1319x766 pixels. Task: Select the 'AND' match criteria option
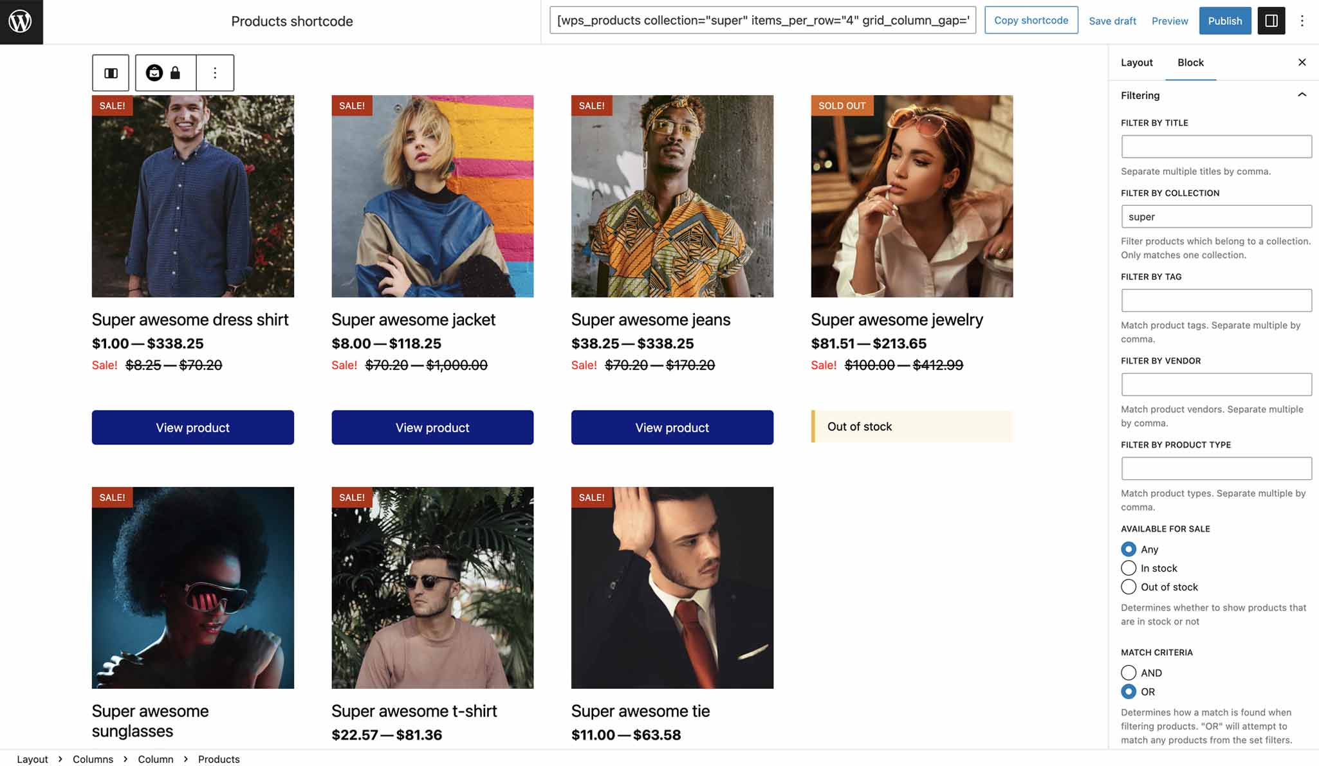[1129, 673]
